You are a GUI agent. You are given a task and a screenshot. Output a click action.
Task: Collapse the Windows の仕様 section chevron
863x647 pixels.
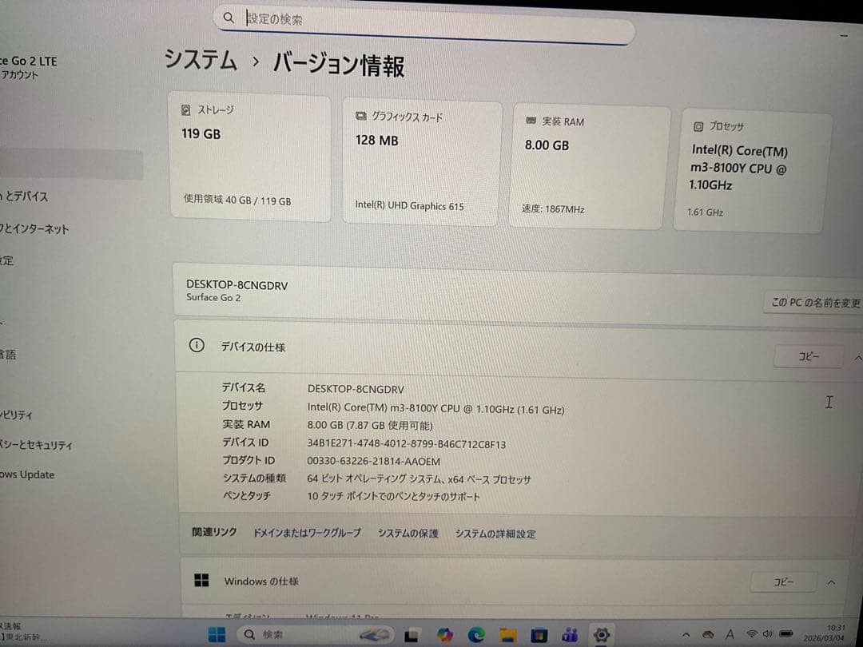pos(831,582)
